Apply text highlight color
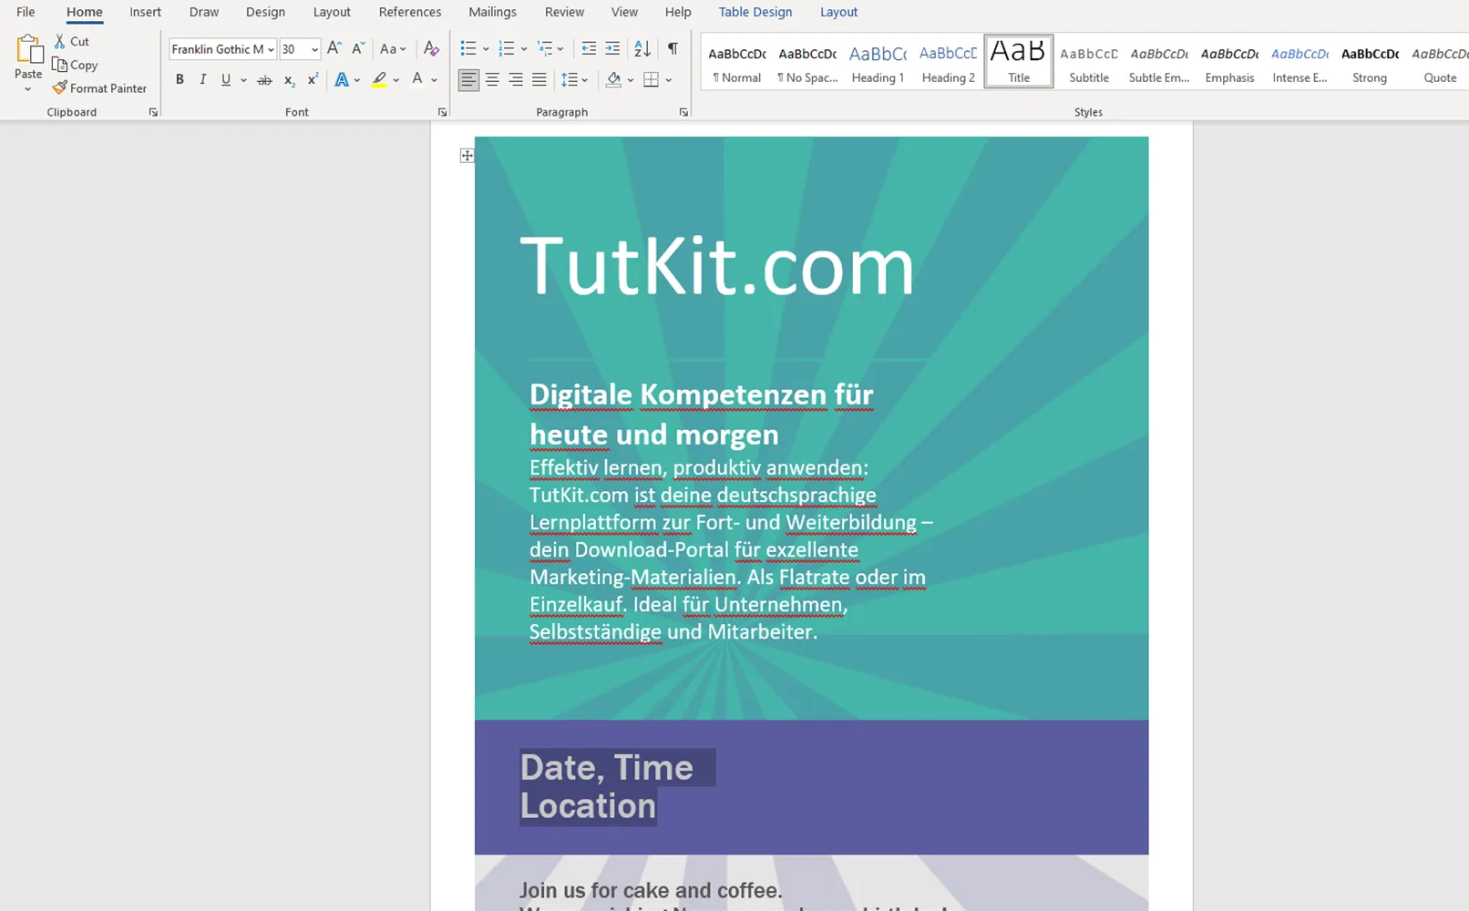 [379, 80]
